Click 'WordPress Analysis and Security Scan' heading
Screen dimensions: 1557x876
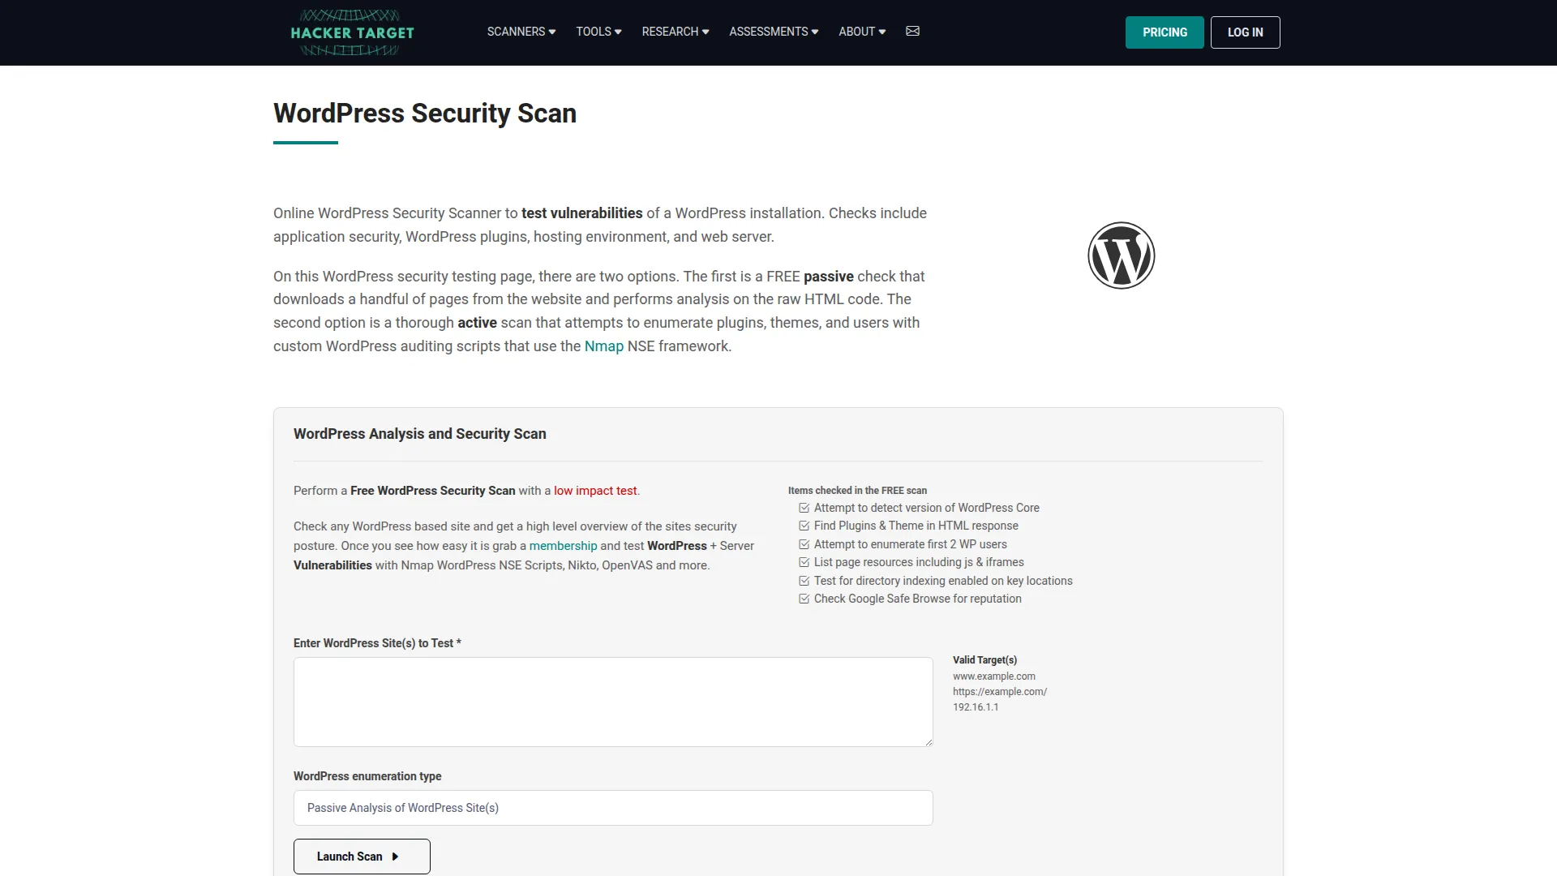(420, 434)
